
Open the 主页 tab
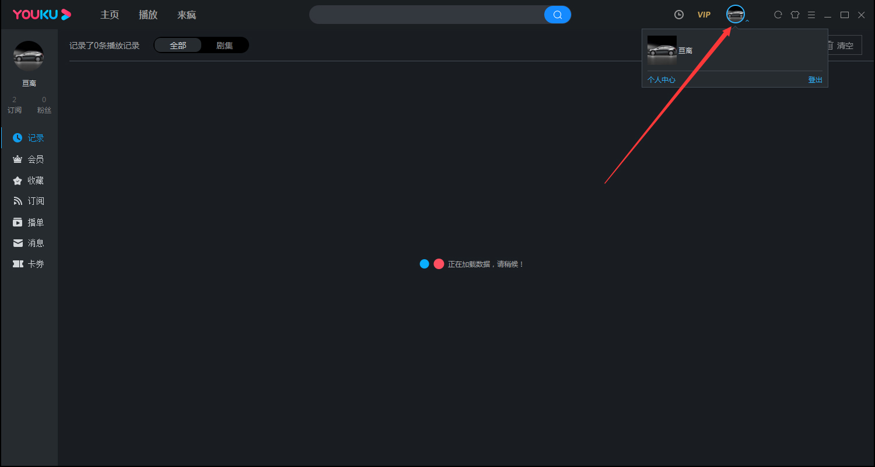click(110, 15)
